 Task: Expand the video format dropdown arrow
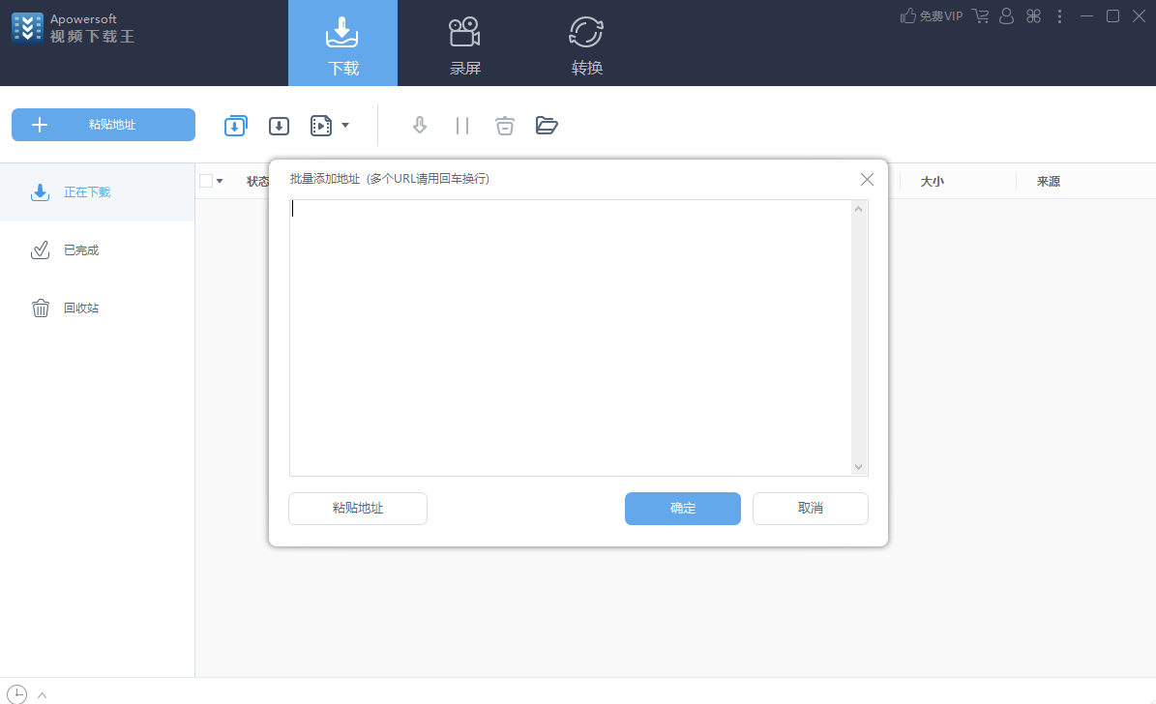tap(345, 126)
